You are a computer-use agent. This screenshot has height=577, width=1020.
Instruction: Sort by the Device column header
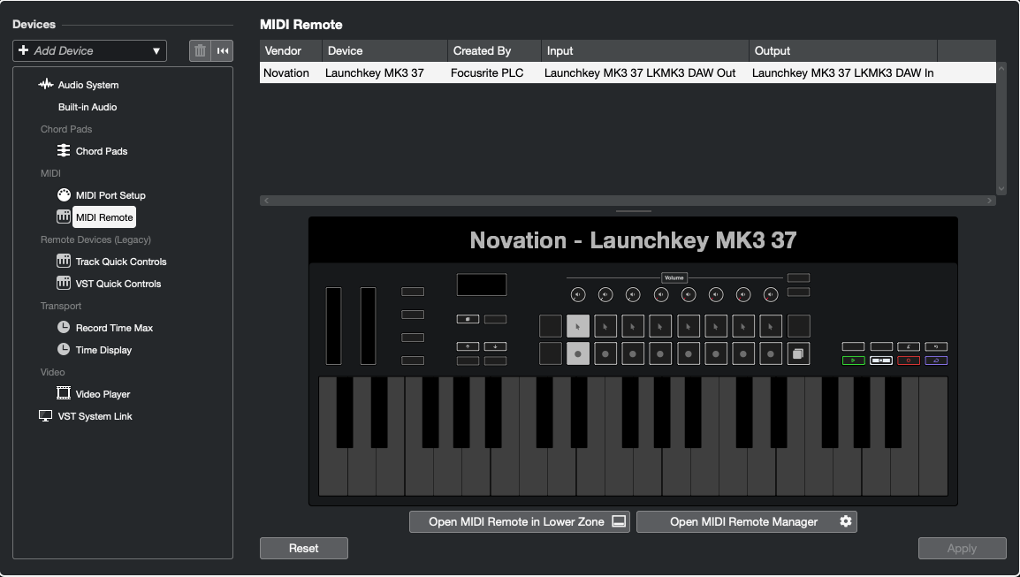coord(385,50)
